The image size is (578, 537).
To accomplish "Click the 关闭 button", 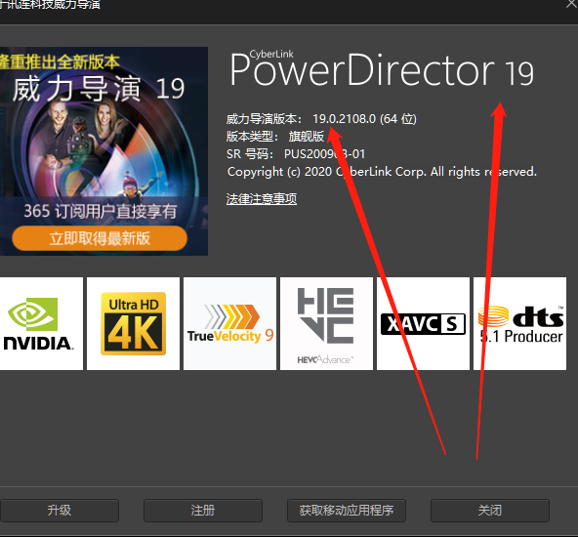I will [x=490, y=511].
